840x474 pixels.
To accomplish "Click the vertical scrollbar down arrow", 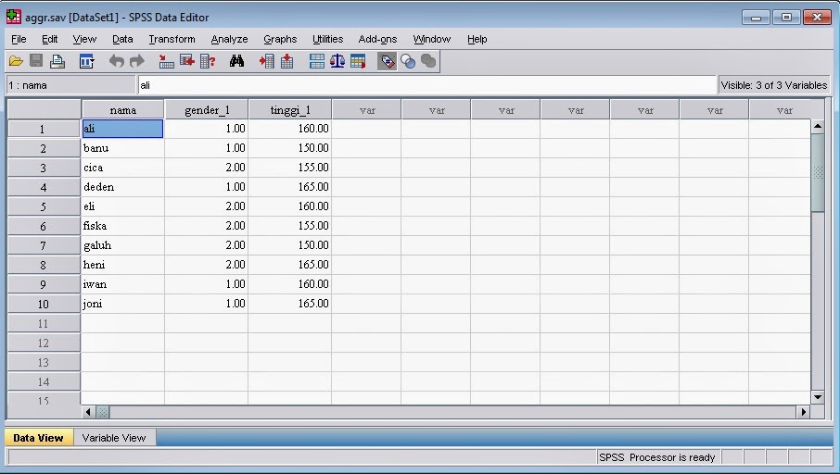I will (x=818, y=397).
